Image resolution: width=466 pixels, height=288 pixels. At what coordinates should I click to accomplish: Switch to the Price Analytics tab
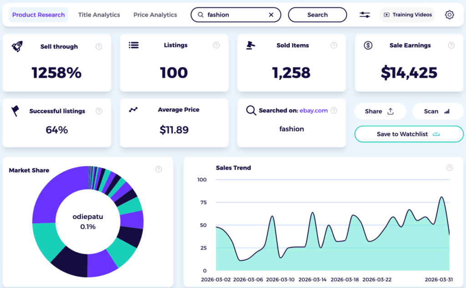pos(155,15)
